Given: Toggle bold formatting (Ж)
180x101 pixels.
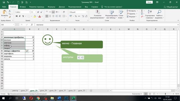Looking at the screenshot, I should 17,16.
